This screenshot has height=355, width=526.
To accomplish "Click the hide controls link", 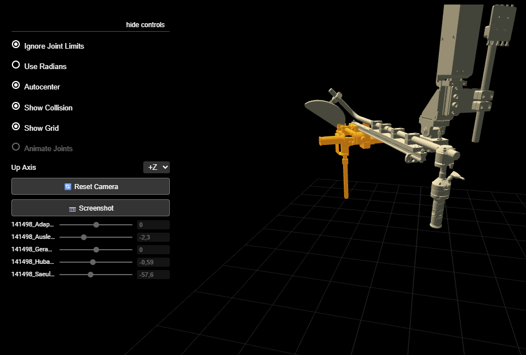I will (x=145, y=25).
